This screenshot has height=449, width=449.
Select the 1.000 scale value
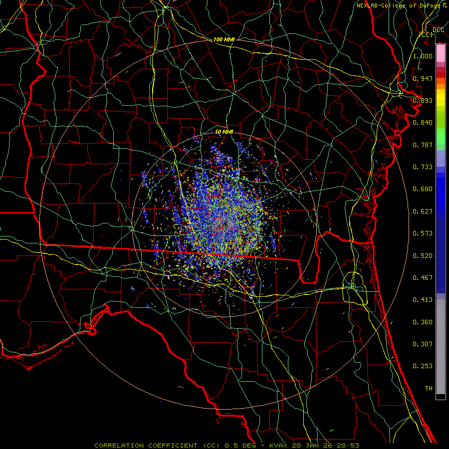click(423, 56)
